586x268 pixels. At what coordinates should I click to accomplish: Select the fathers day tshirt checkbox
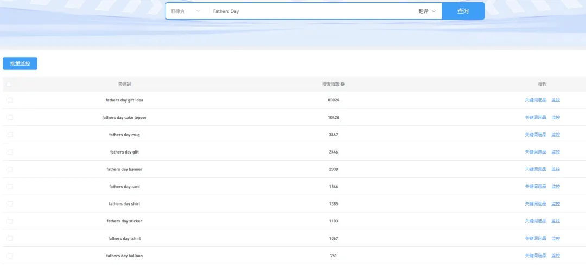tap(10, 239)
